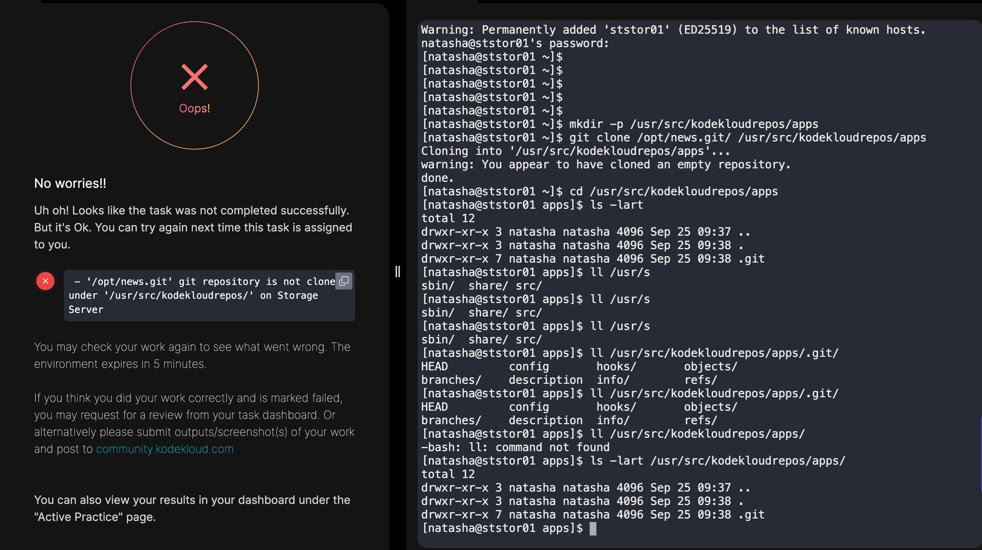Image resolution: width=982 pixels, height=550 pixels.
Task: Click the "Cloning into" output line
Action: (x=575, y=151)
